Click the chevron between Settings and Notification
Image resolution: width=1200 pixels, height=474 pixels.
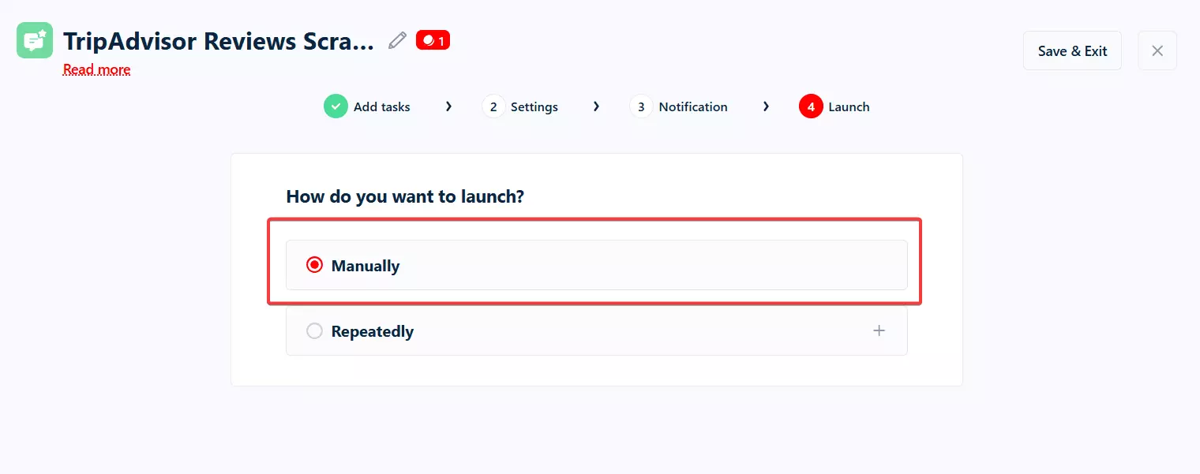[596, 106]
